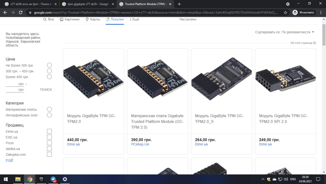Viewport: 326px width, 184px height.
Task: Visit Elmir.ua under the 264,00 грн. price
Action: tap(201, 144)
